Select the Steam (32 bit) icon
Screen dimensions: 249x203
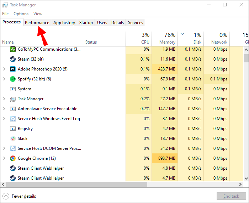pos(13,59)
